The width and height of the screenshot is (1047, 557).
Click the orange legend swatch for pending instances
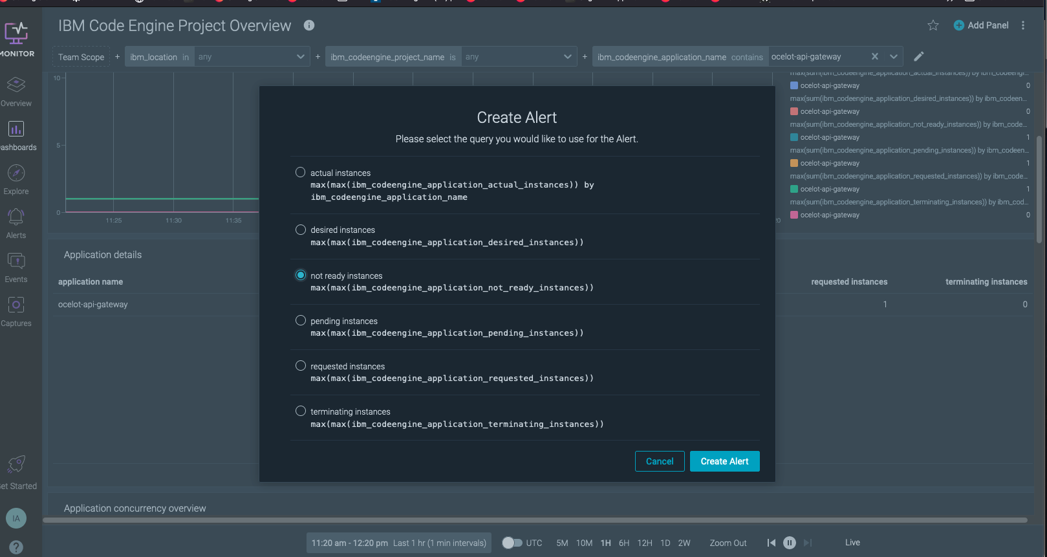(794, 163)
